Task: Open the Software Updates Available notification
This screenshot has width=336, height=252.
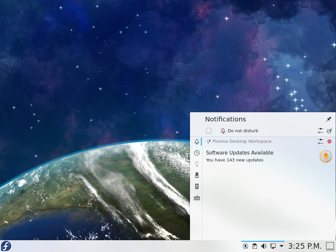Action: coord(240,153)
